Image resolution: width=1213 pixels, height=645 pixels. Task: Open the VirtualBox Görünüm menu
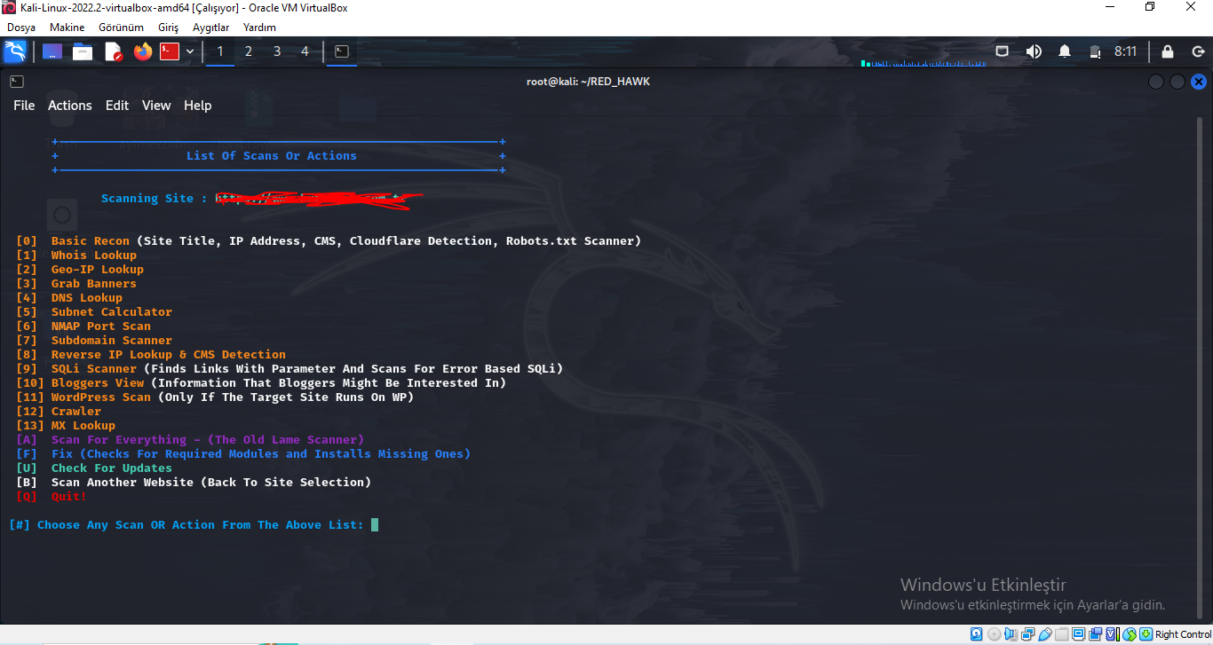121,28
